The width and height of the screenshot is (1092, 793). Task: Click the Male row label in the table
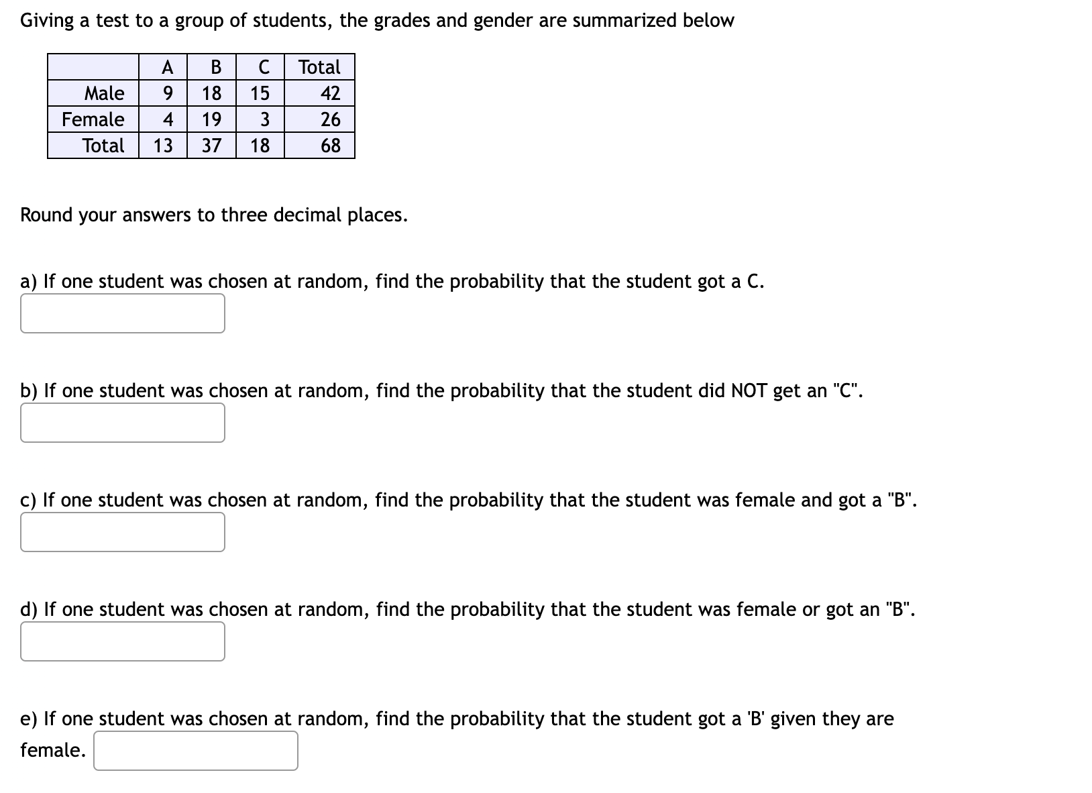[104, 93]
